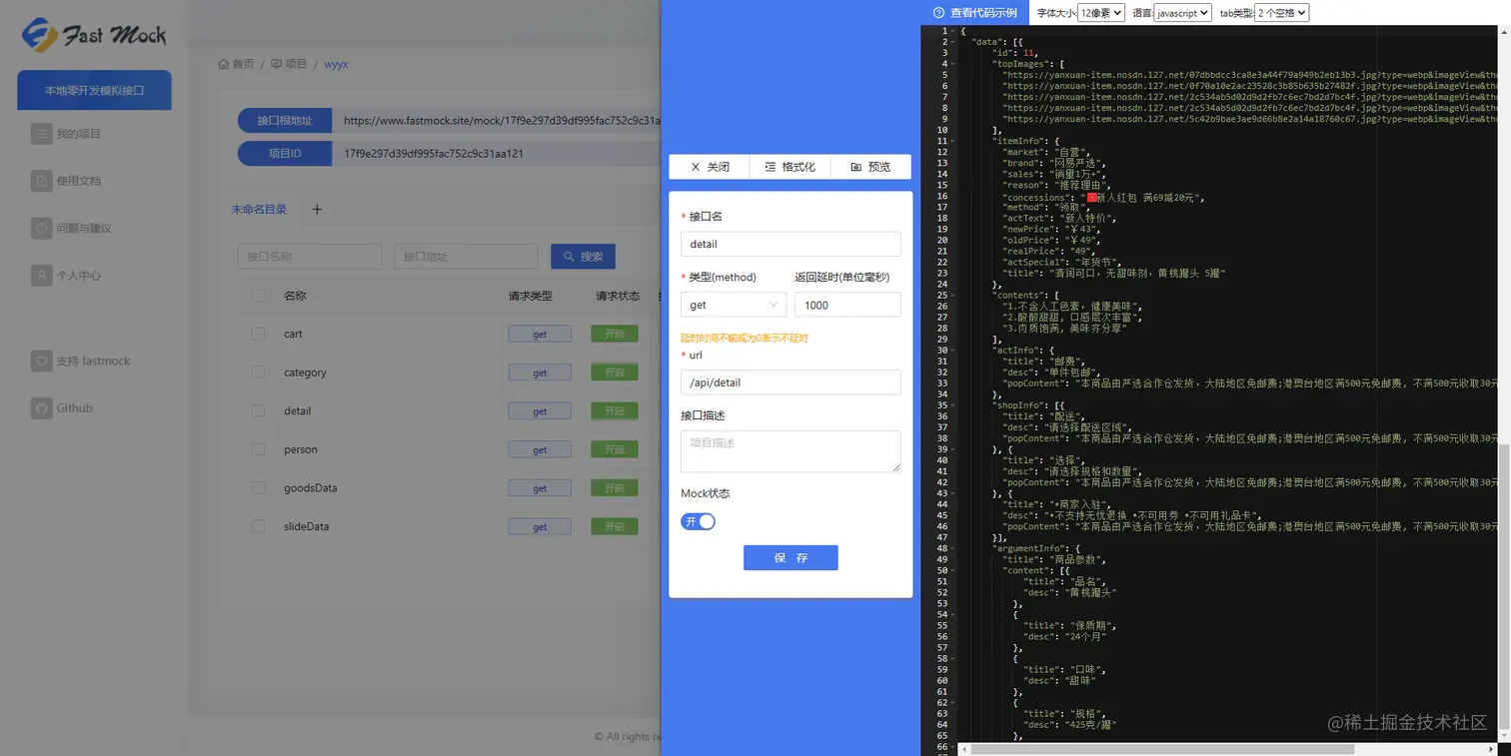Click the url input field /api/detail

pyautogui.click(x=790, y=382)
